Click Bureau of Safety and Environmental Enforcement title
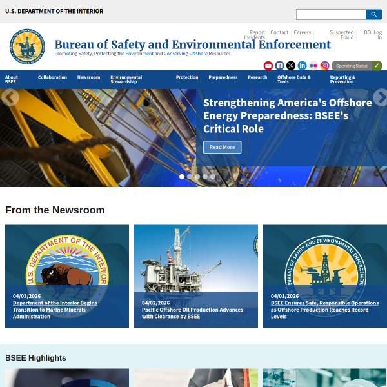The height and width of the screenshot is (387, 387). pyautogui.click(x=192, y=45)
